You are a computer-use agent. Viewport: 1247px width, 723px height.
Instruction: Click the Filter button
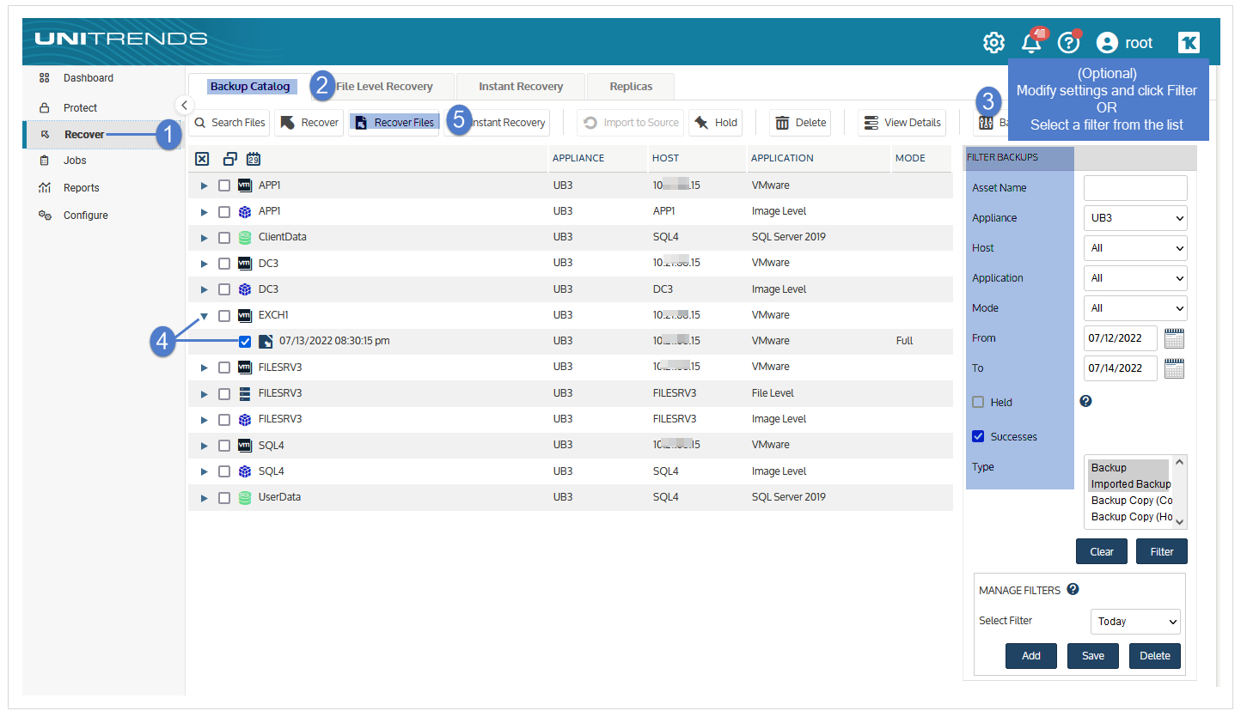tap(1162, 552)
